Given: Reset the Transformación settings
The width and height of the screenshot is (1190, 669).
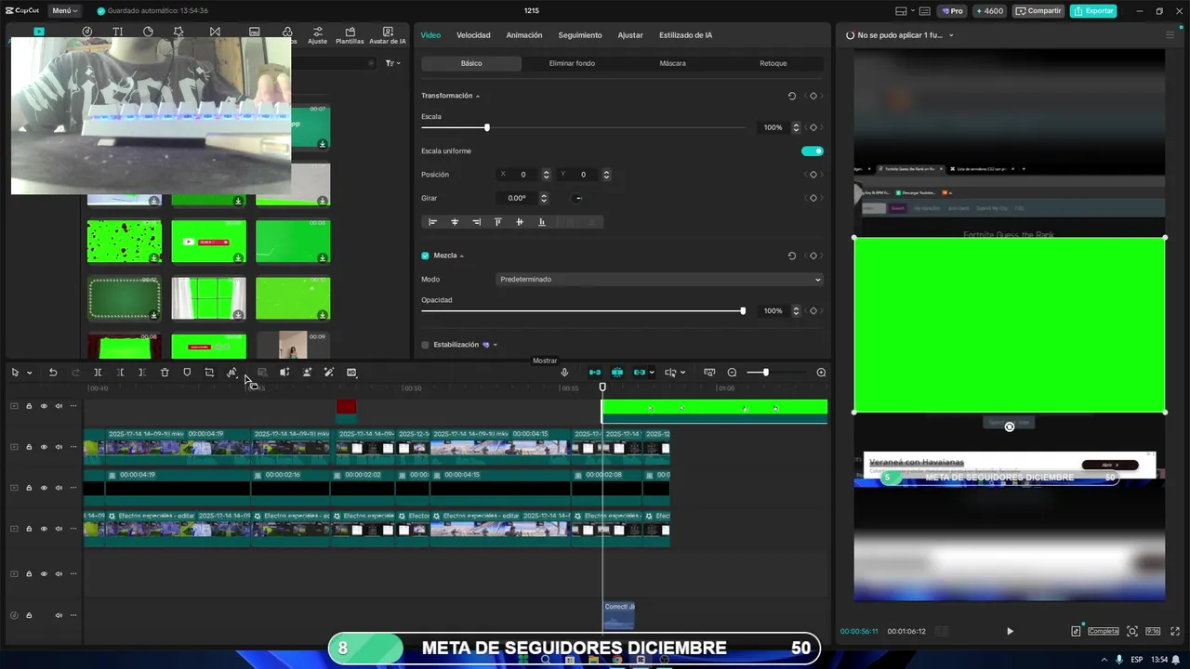Looking at the screenshot, I should [x=792, y=96].
